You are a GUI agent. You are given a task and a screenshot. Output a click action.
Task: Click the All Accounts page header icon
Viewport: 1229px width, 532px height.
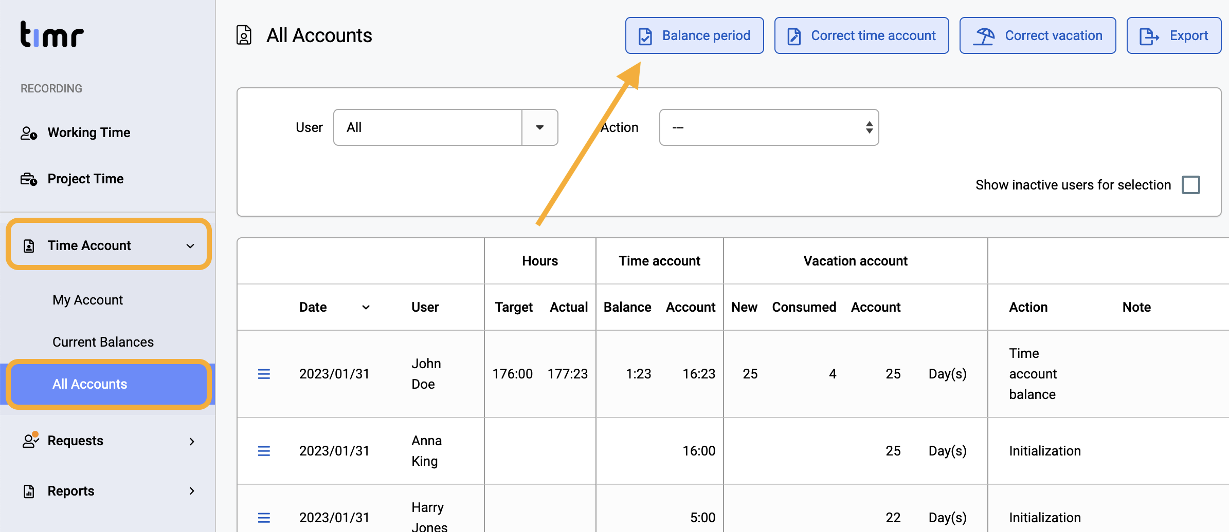244,35
